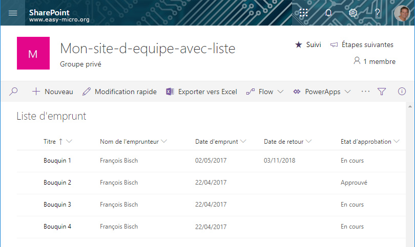Select the return date 03/11/2018
Screen dimensions: 415x247
point(280,161)
